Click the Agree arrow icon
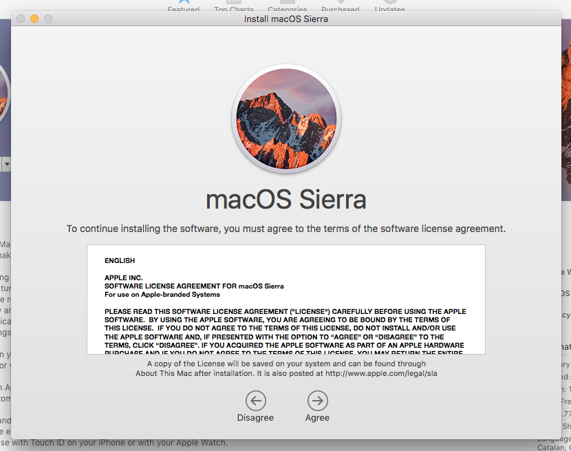 click(318, 401)
